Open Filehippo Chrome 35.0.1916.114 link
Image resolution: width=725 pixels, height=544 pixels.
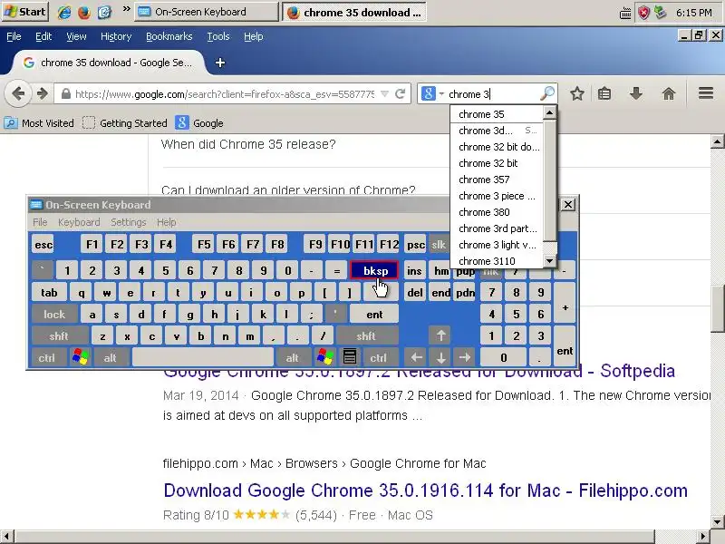tap(425, 491)
